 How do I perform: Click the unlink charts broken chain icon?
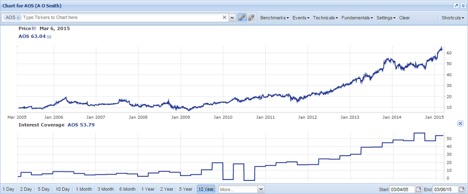point(251,18)
